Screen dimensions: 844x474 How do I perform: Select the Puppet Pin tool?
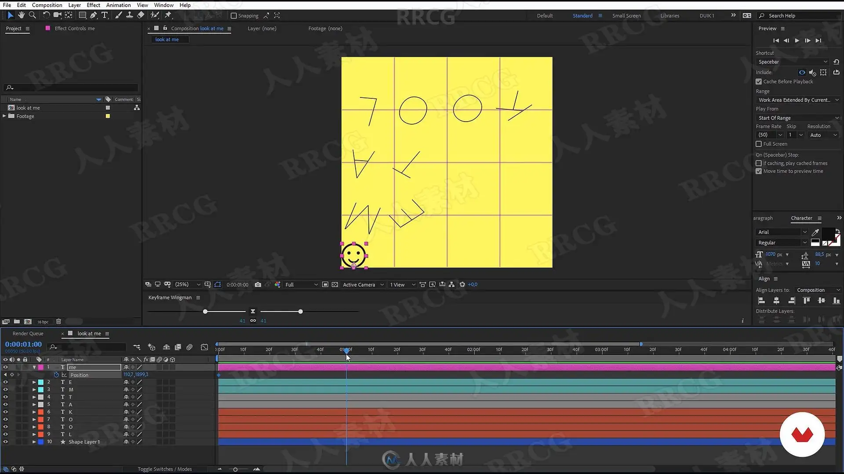[x=168, y=15]
